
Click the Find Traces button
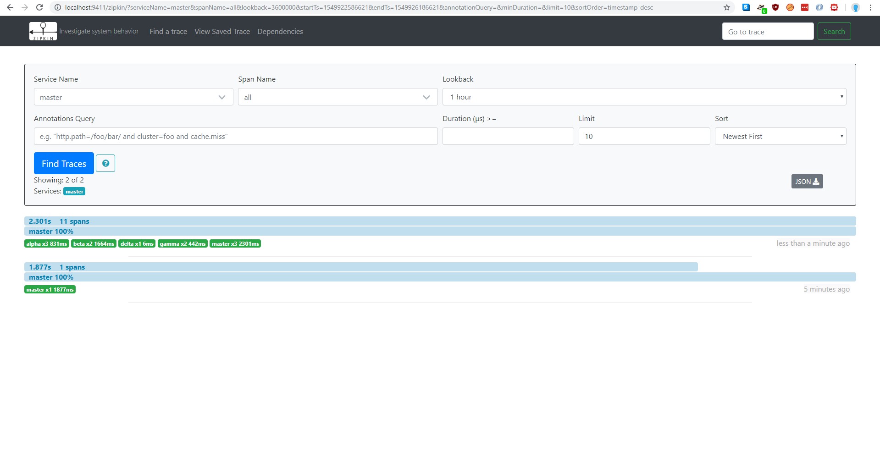click(x=64, y=164)
